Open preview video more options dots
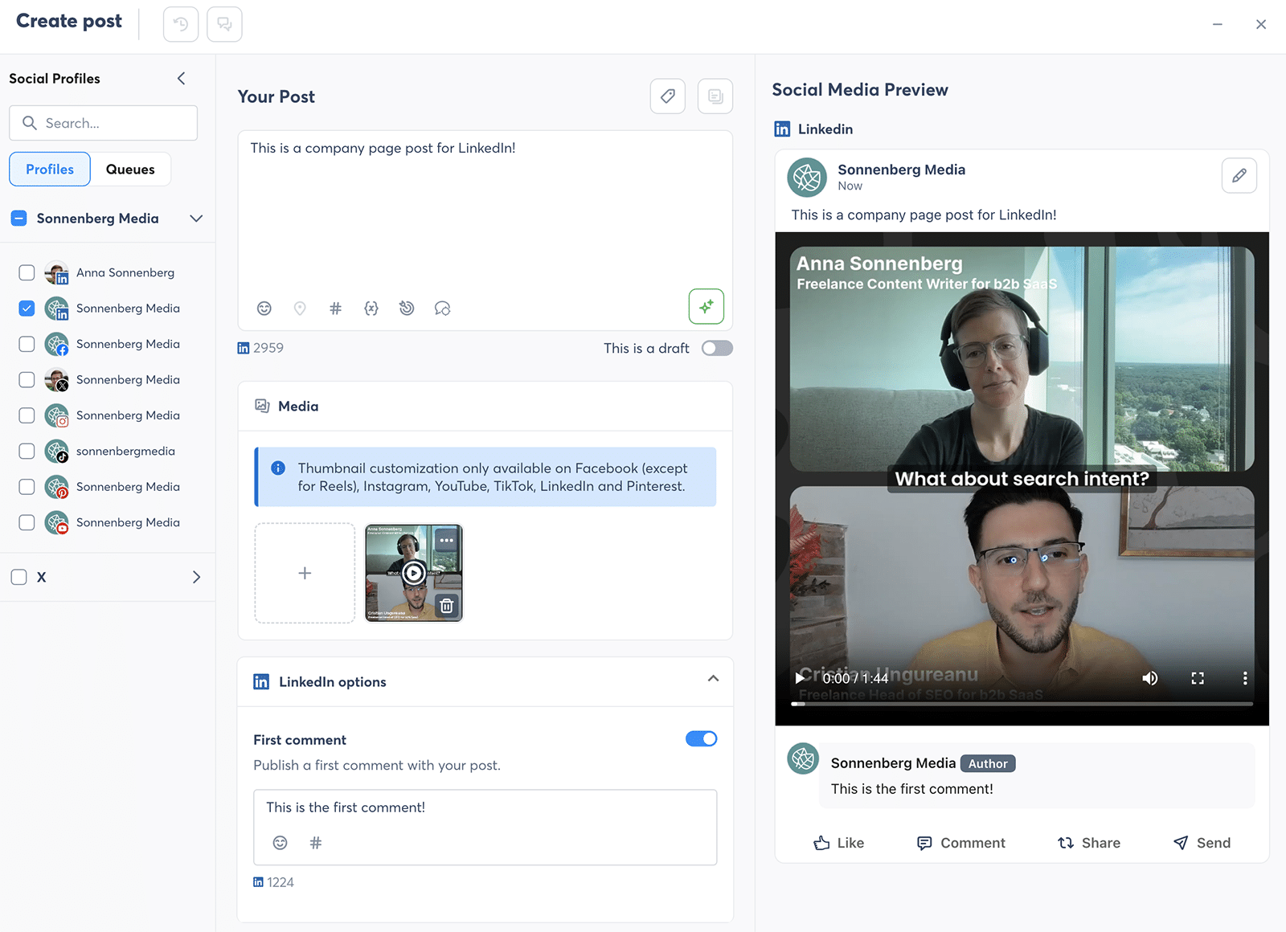 [x=1245, y=678]
